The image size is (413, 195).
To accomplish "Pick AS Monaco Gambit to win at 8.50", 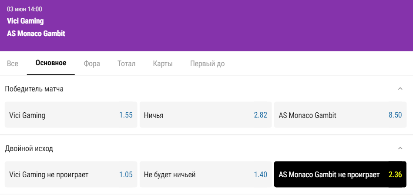I will (x=340, y=115).
